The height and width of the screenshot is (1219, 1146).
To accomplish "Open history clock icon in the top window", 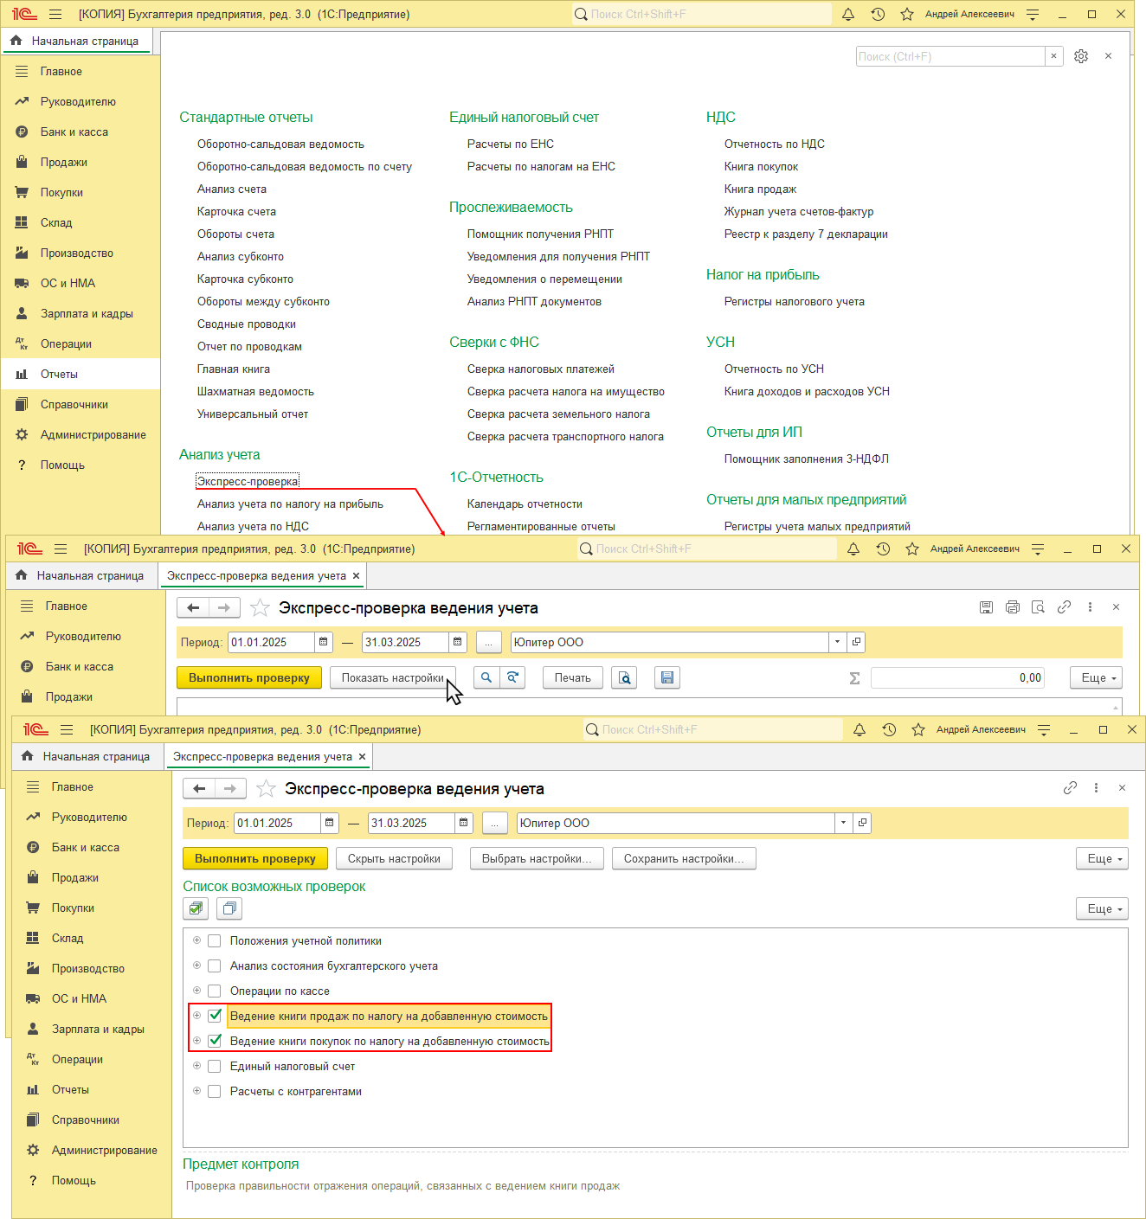I will tap(878, 15).
